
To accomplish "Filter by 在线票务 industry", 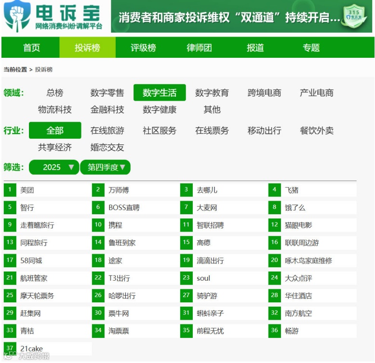I will point(212,130).
